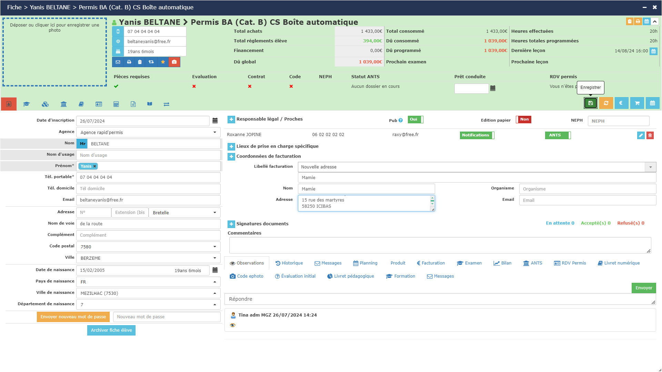Open the Ville de naissance dropdown
662x372 pixels.
(148, 293)
